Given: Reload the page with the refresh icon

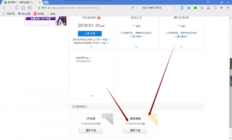Looking at the screenshot, I should click(17, 8).
